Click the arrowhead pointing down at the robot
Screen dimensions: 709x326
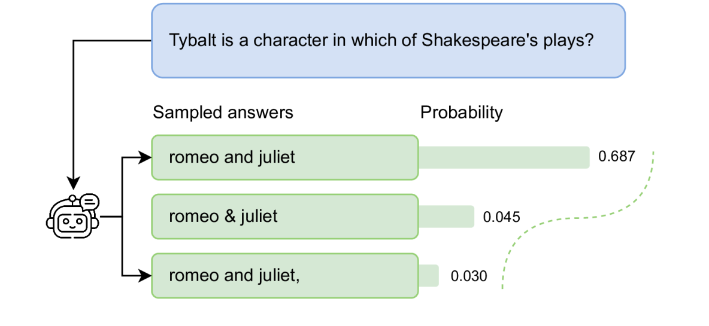(73, 182)
